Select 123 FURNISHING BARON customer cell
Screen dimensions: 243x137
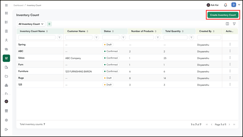pyautogui.click(x=79, y=72)
